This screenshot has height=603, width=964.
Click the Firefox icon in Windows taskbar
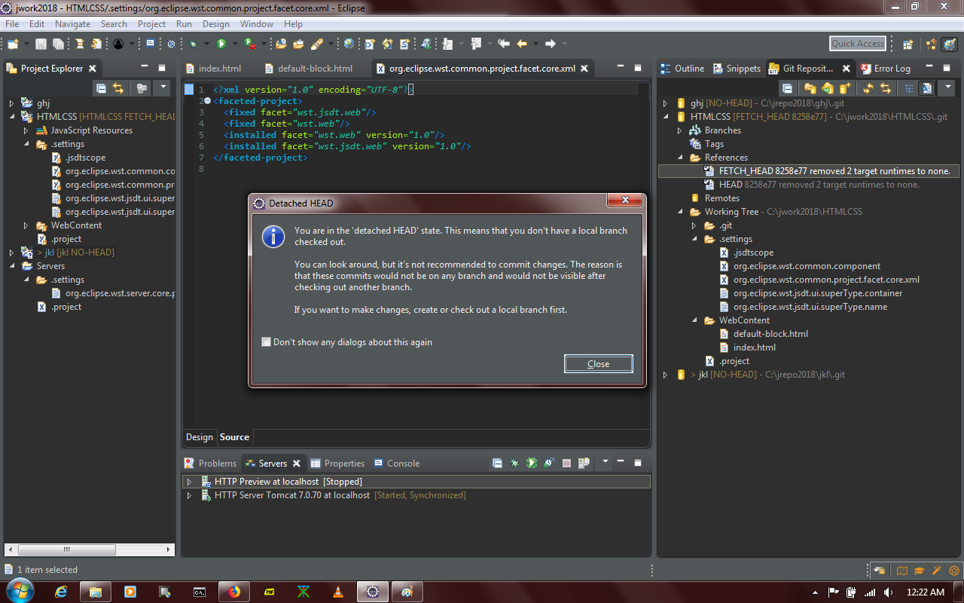pos(234,592)
